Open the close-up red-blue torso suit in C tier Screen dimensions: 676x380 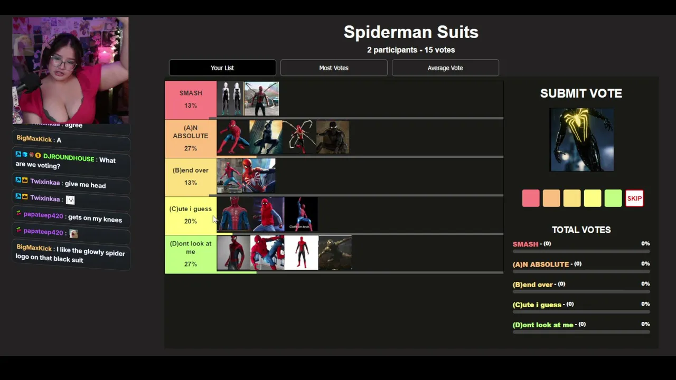234,214
